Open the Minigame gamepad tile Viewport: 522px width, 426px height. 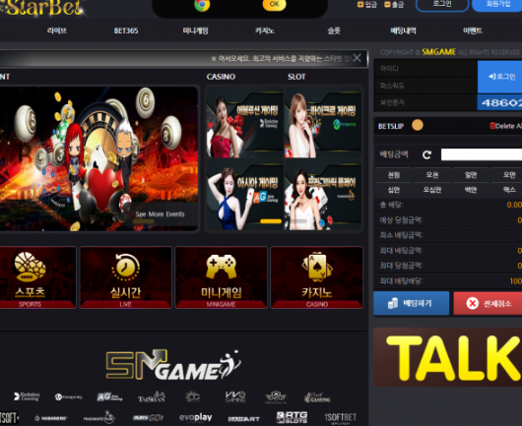pyautogui.click(x=221, y=277)
